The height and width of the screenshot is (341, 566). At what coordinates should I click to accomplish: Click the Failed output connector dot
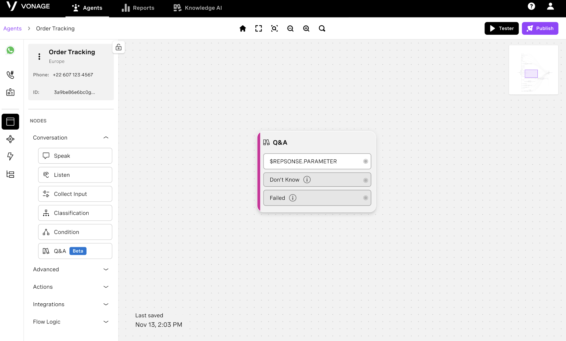(x=365, y=198)
